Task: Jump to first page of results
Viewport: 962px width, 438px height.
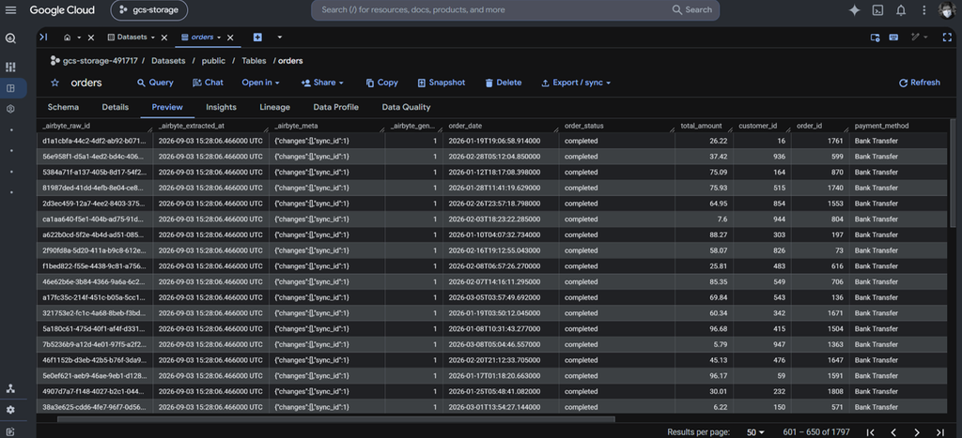Action: [870, 431]
